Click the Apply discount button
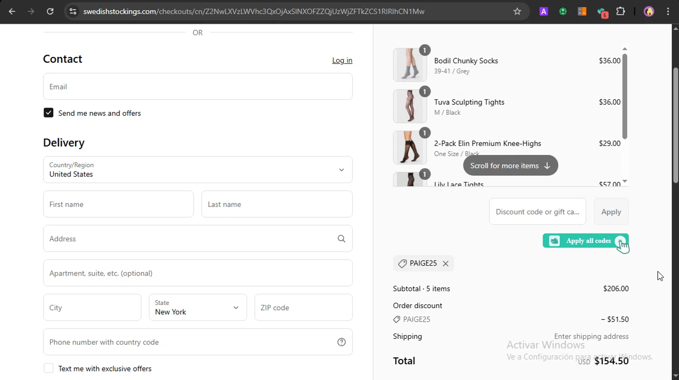The width and height of the screenshot is (679, 380). tap(611, 211)
